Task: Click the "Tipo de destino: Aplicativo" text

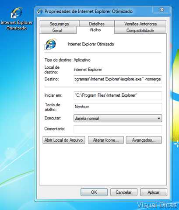Action: pos(67,60)
